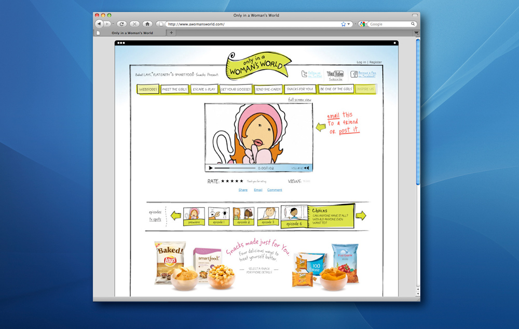Follow us on Twitter via the Twitter icon
This screenshot has height=329, width=519.
(x=305, y=74)
